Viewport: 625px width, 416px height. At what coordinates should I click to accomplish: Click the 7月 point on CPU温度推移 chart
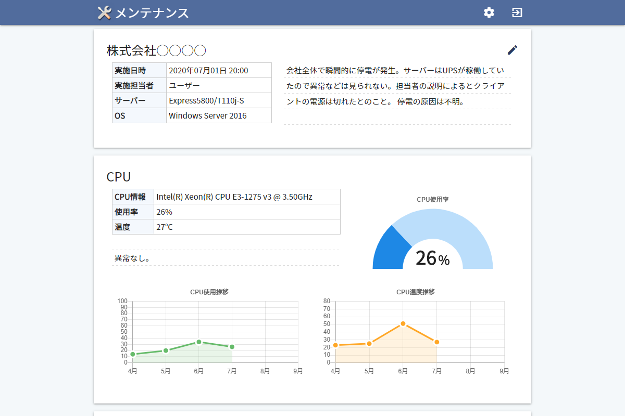click(436, 342)
